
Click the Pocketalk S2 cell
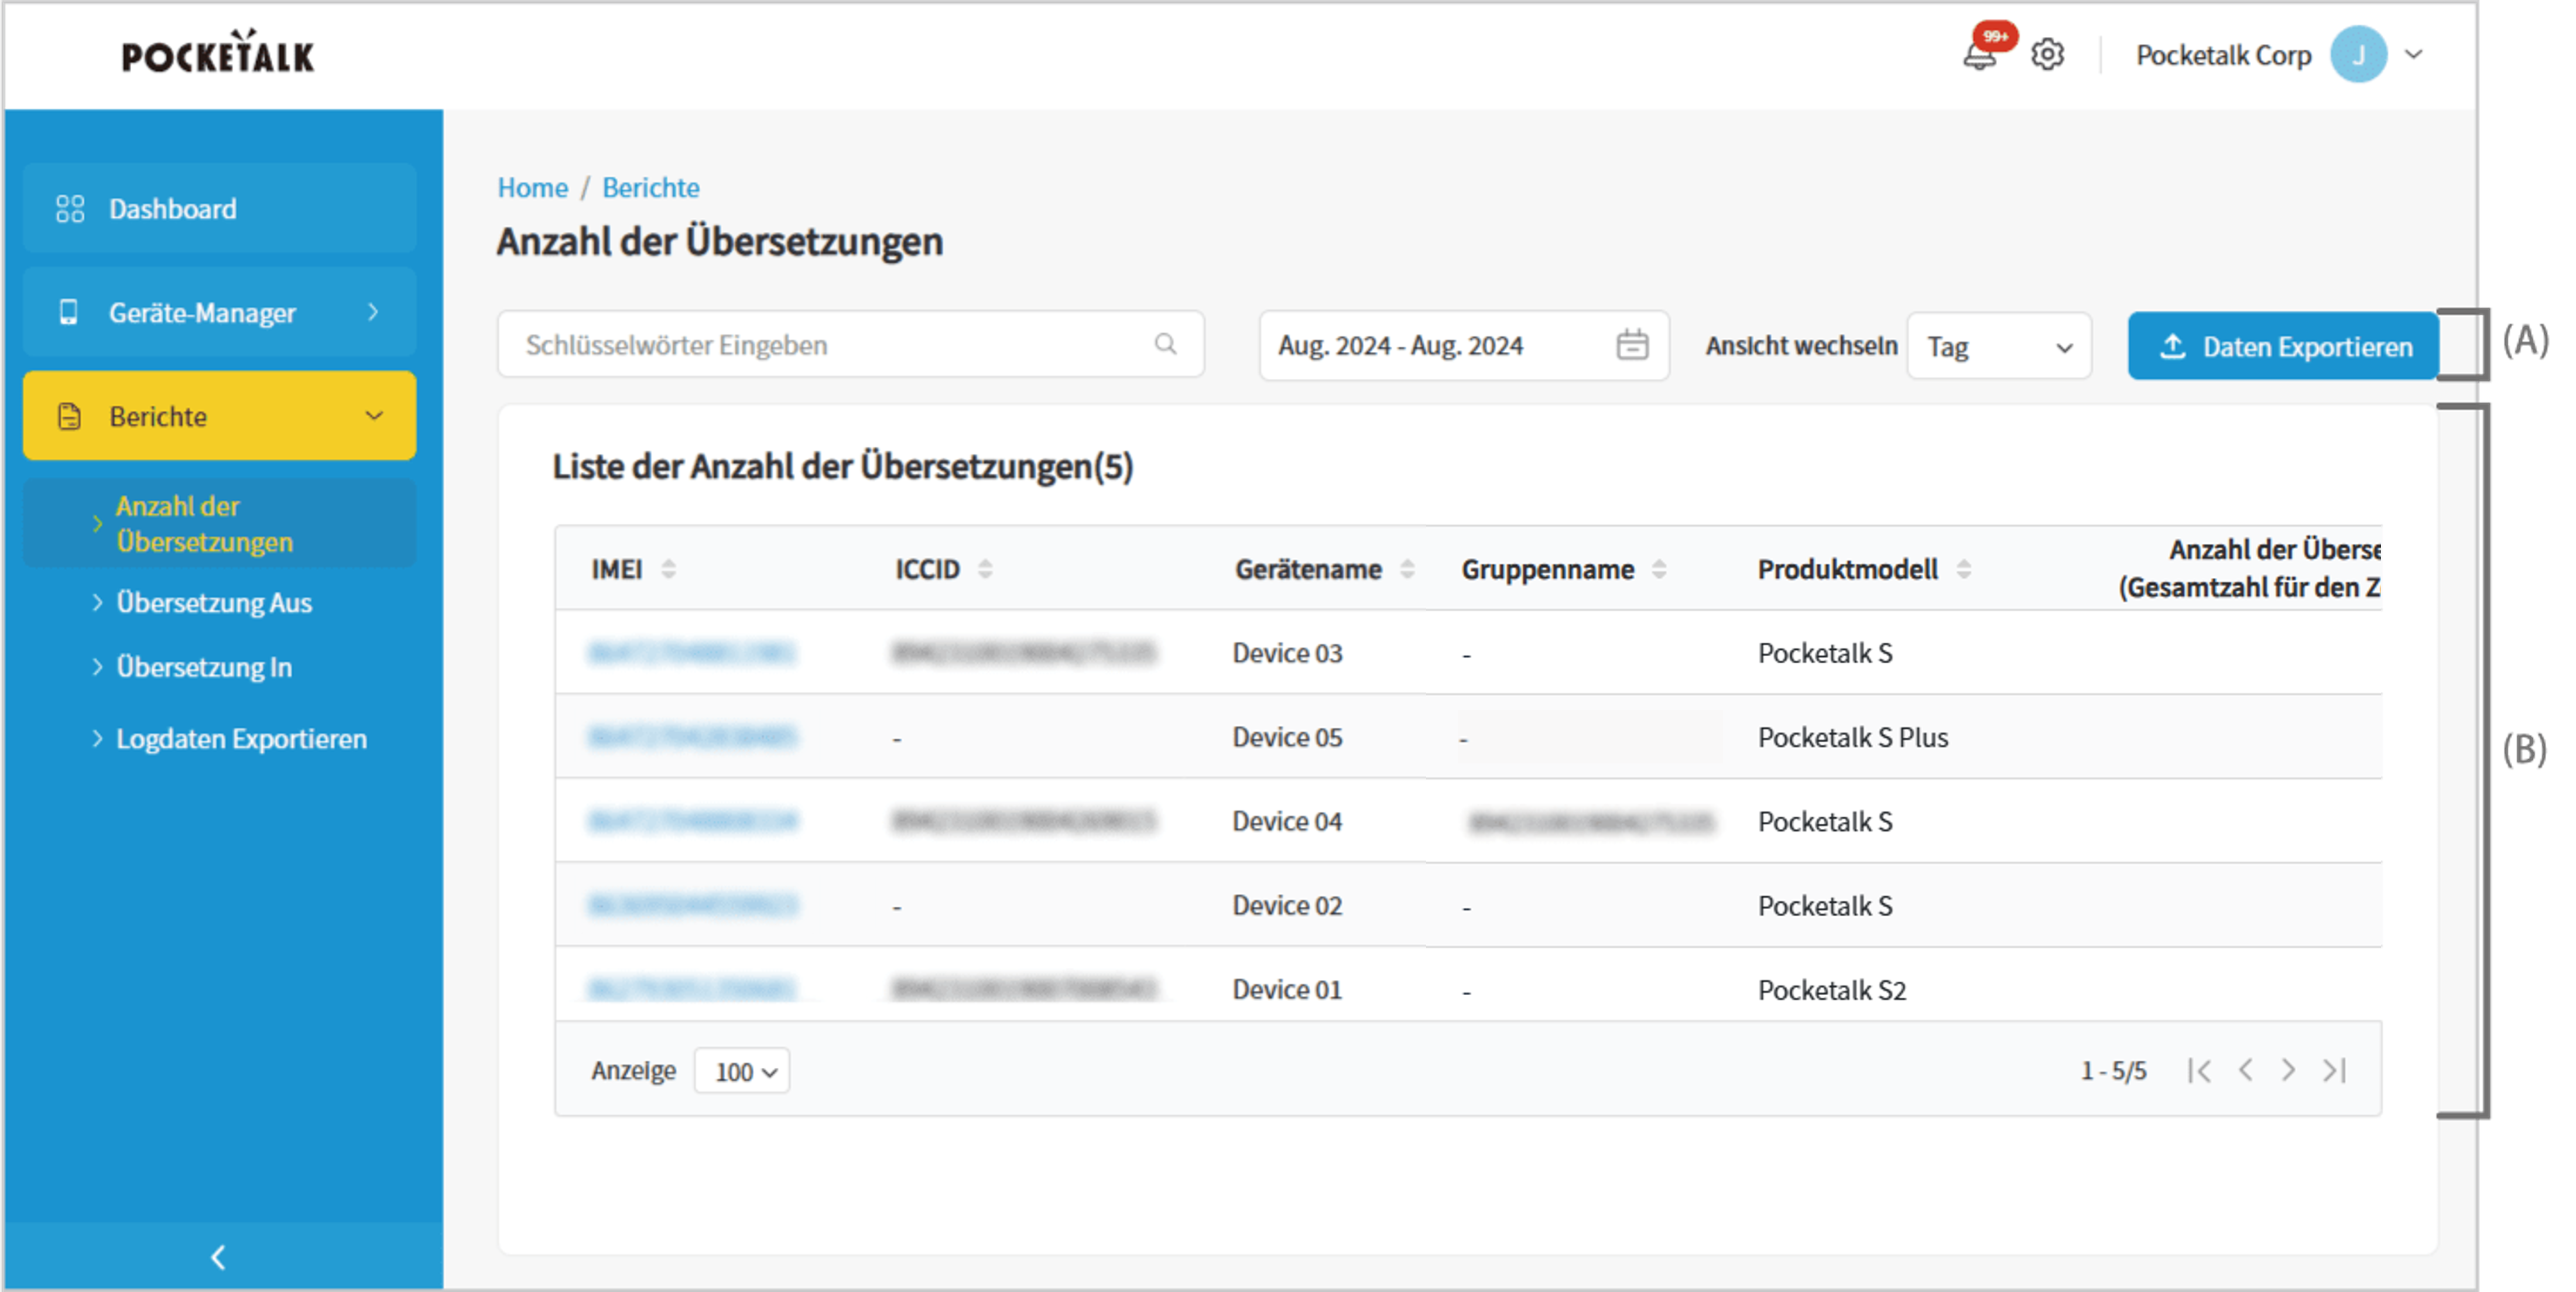click(x=1832, y=990)
